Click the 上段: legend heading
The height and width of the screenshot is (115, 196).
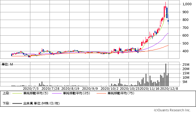click(x=7, y=93)
